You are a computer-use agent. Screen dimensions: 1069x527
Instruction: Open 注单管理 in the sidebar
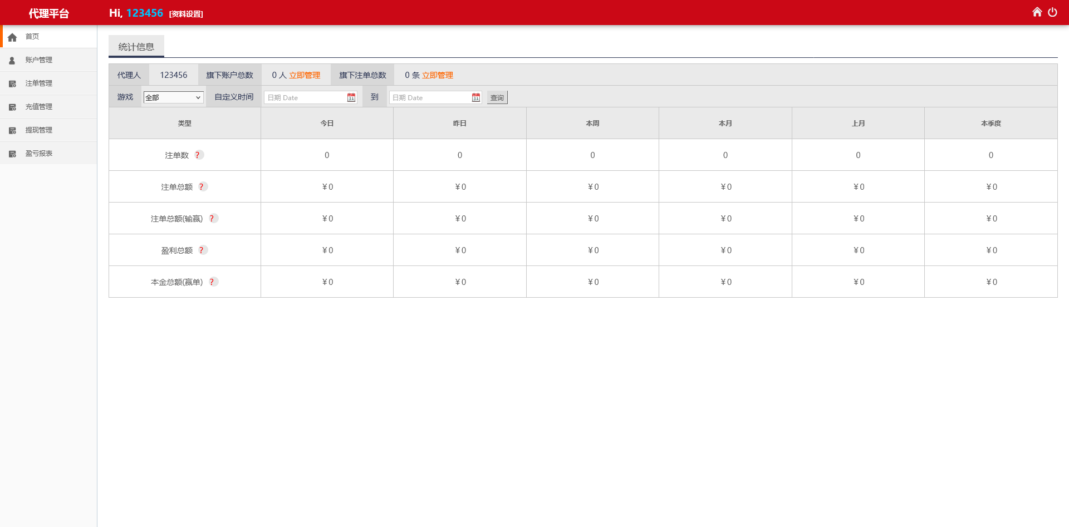pos(38,83)
